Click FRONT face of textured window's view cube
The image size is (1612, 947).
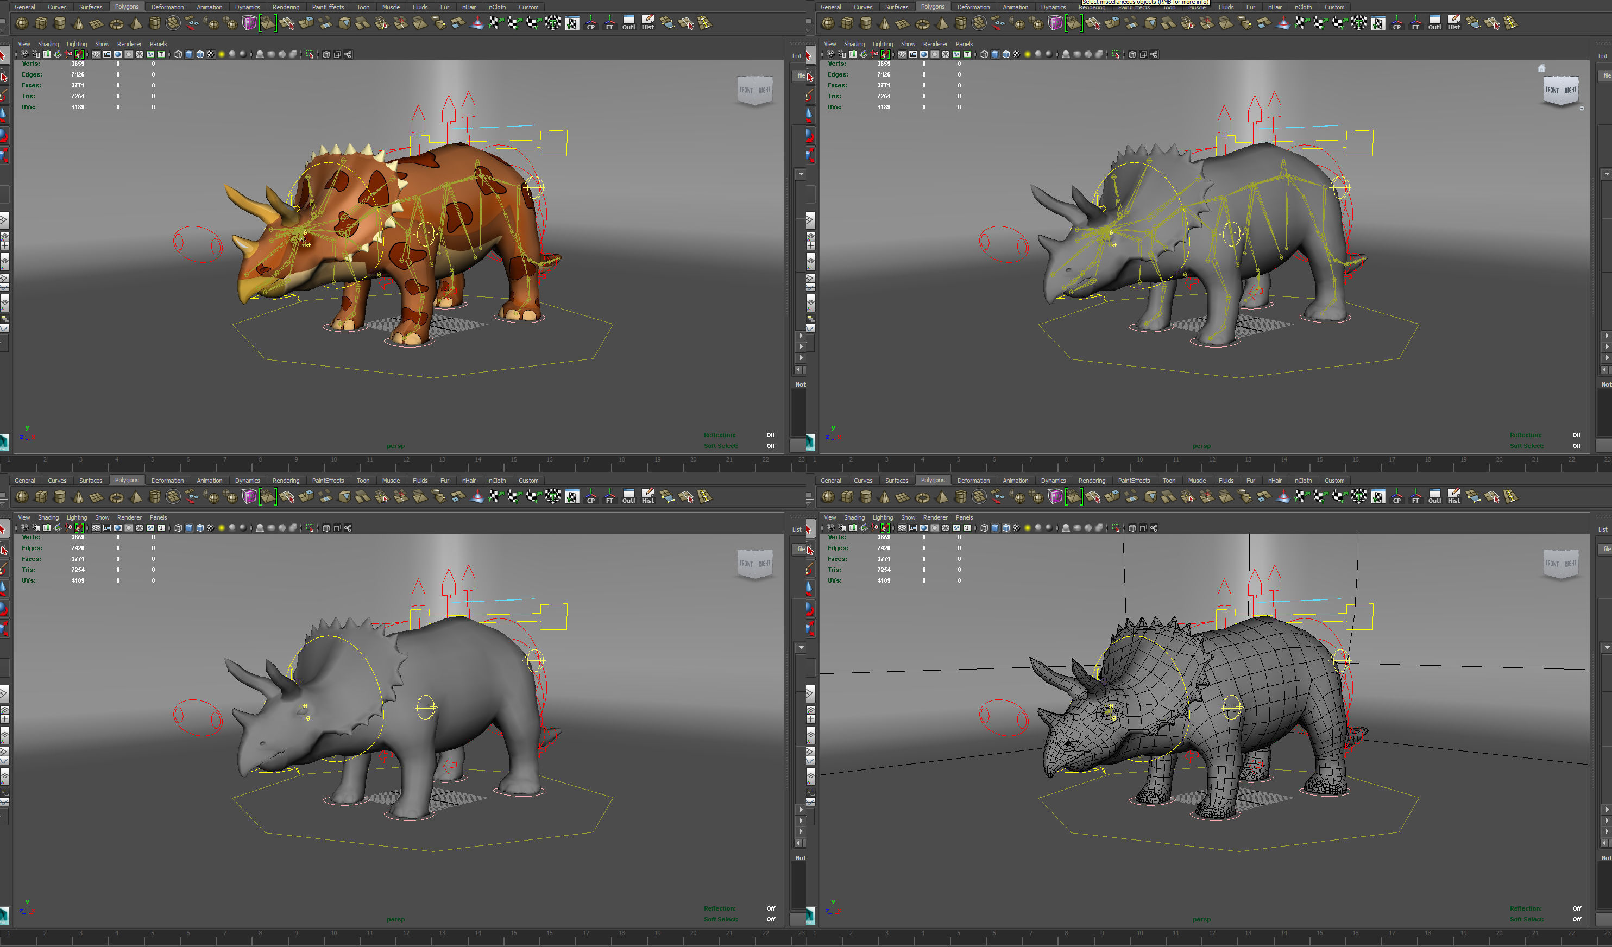pyautogui.click(x=746, y=90)
